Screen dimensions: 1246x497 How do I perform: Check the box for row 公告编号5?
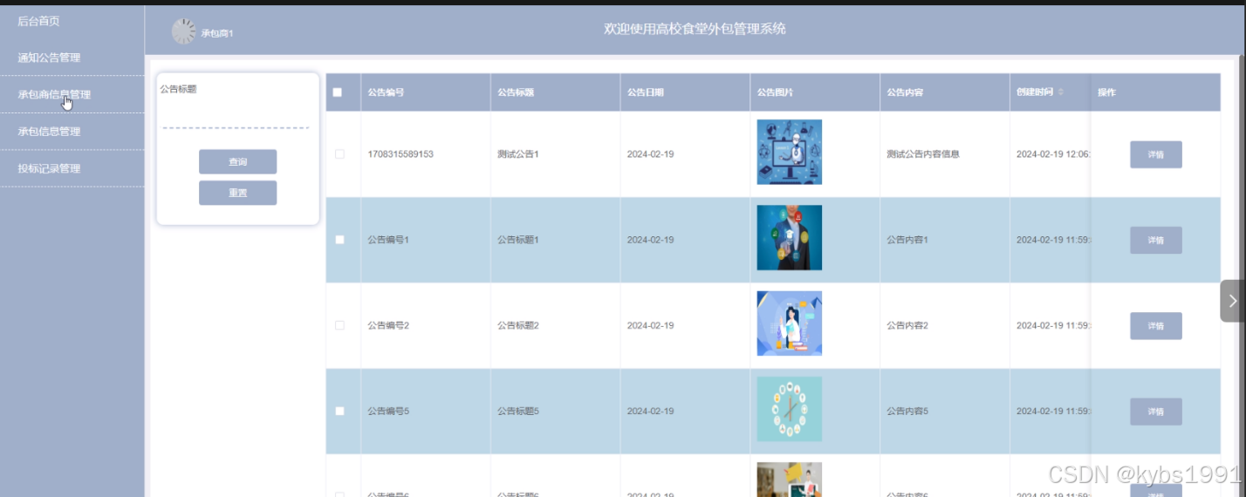(x=339, y=411)
